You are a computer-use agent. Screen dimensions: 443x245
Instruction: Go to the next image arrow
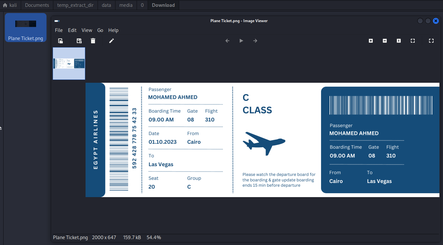click(x=255, y=41)
